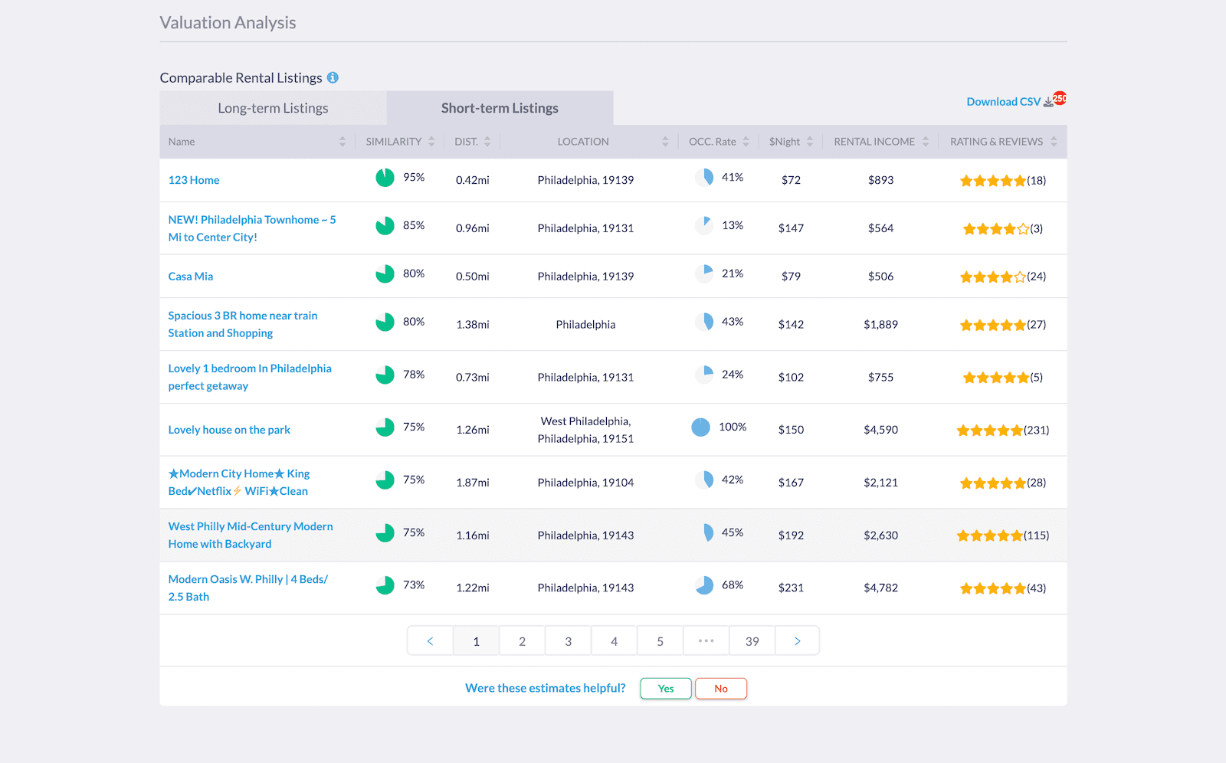This screenshot has height=763, width=1226.
Task: Jump to page 39 in pagination
Action: coord(752,640)
